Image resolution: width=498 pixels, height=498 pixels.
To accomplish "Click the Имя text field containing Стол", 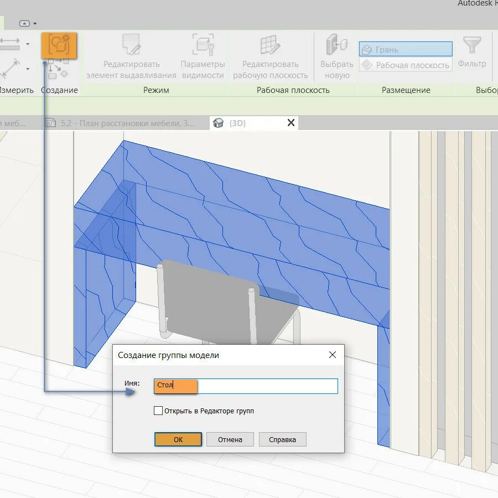I will pos(246,386).
